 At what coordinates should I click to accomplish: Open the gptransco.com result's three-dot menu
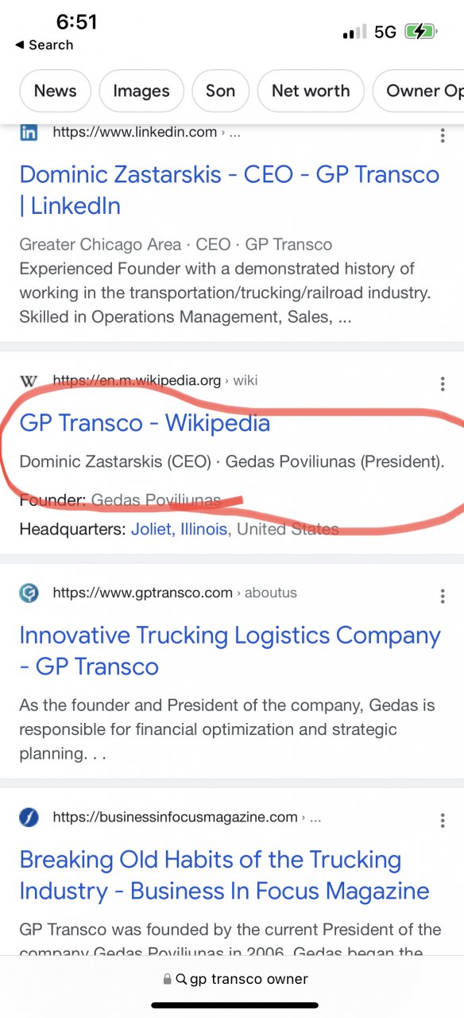coord(443,596)
